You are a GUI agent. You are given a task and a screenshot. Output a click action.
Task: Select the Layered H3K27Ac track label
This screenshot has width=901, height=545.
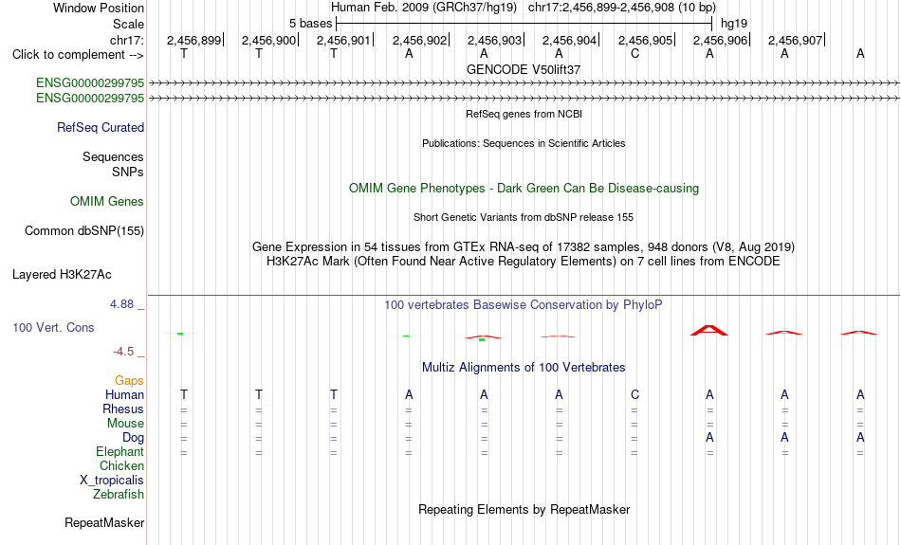(x=62, y=275)
